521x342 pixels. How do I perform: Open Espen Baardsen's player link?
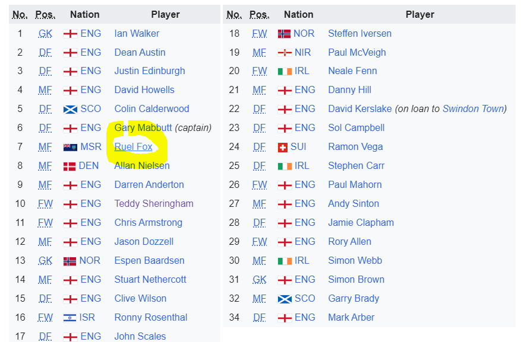point(149,260)
